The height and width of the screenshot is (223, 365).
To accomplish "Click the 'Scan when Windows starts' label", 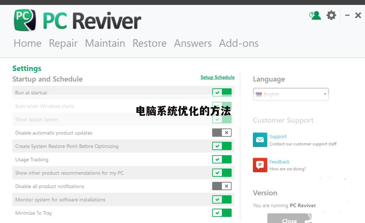I will 45,106.
